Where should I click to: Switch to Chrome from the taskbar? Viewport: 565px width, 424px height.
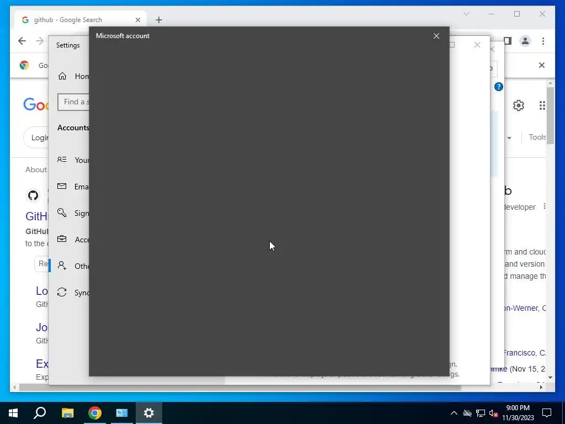click(x=95, y=413)
